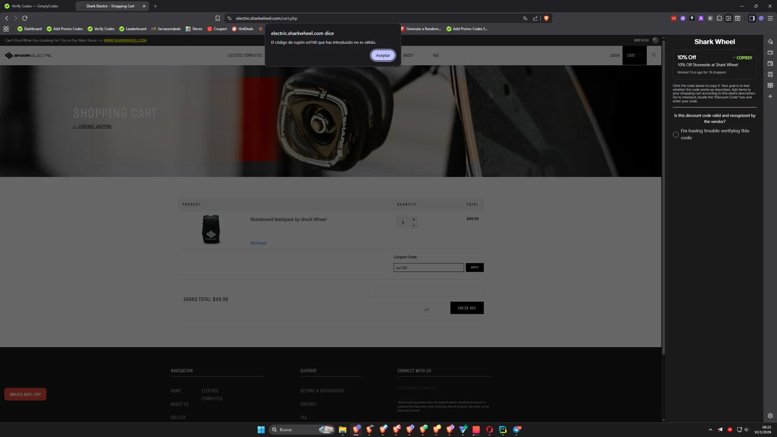Click Aceptar in the alert dialog
Image resolution: width=777 pixels, height=437 pixels.
click(x=383, y=55)
